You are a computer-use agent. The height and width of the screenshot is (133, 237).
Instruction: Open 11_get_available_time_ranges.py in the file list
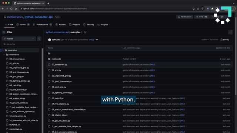coord(66,126)
